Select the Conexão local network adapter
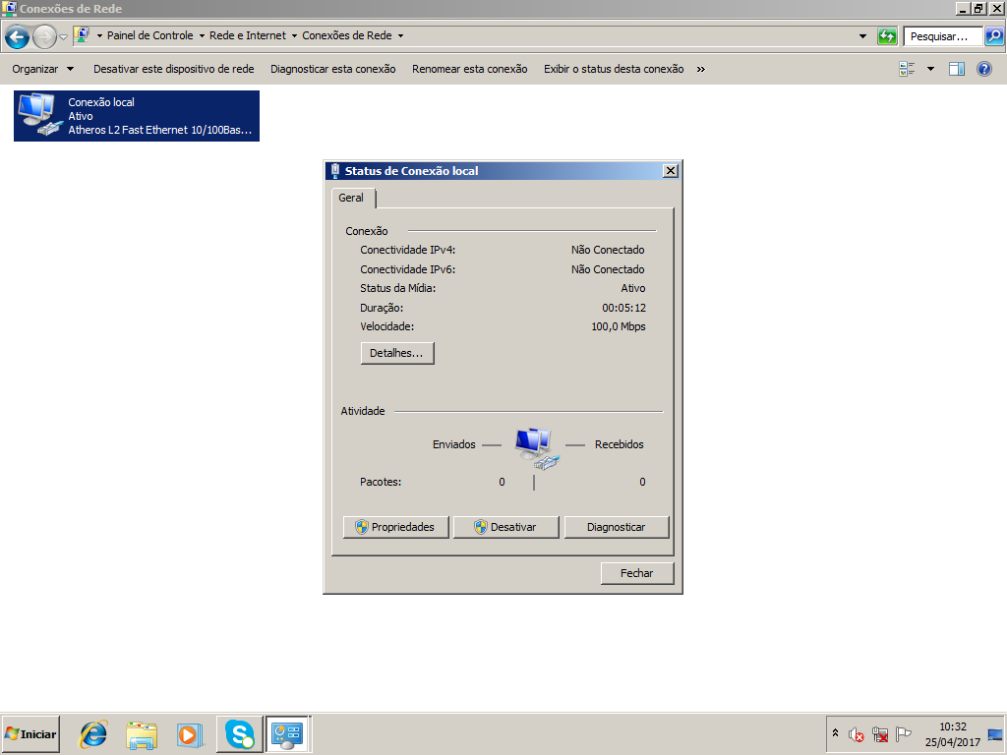 click(137, 116)
